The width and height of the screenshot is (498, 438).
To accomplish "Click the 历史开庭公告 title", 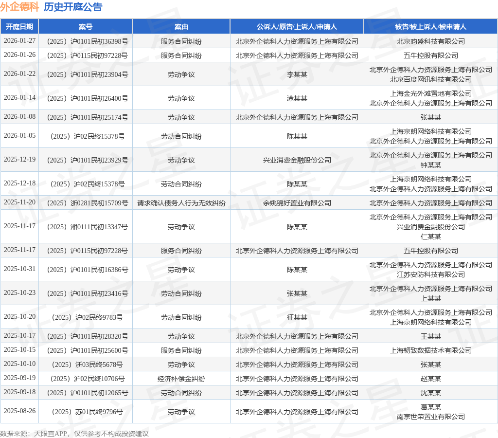I will (73, 7).
